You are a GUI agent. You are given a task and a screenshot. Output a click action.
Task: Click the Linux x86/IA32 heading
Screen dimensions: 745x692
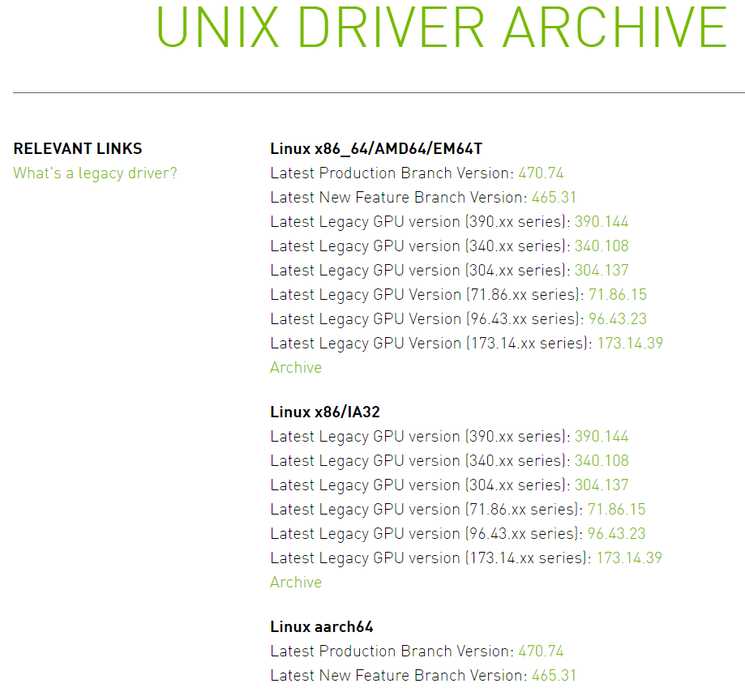pos(325,412)
